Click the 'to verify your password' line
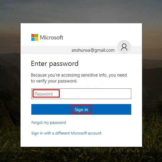 (x=54, y=81)
